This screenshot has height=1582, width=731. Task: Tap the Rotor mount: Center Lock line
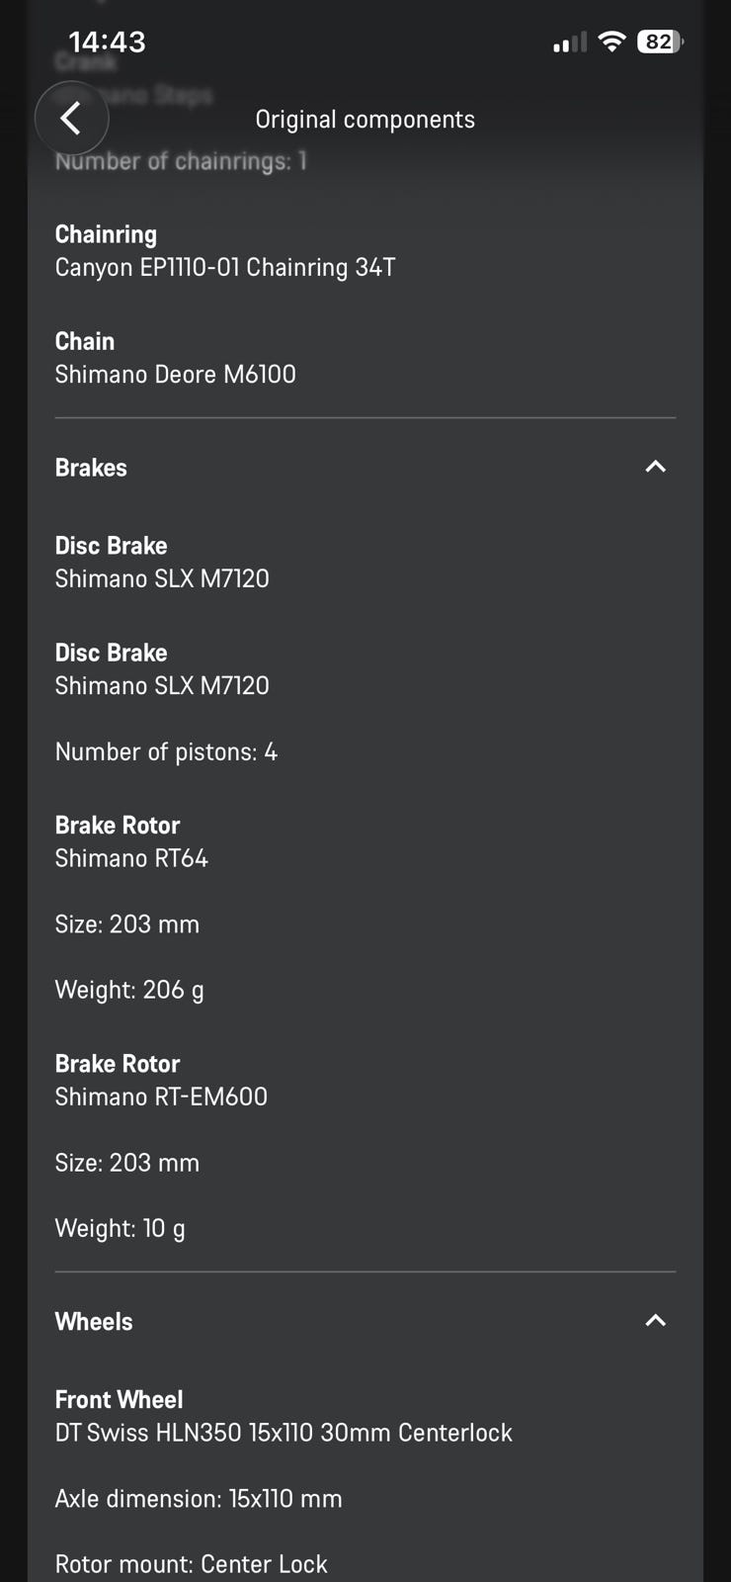pos(191,1564)
